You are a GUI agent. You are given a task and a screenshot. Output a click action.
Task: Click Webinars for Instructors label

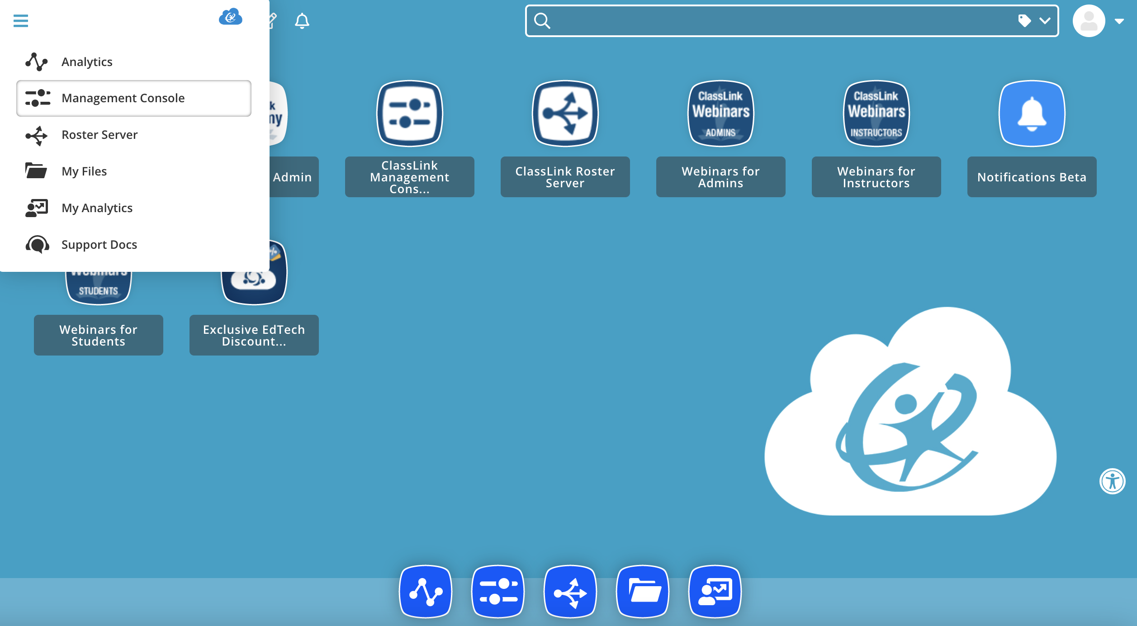[876, 177]
